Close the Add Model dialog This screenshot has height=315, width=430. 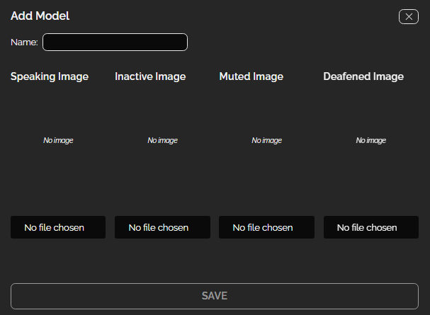[408, 17]
